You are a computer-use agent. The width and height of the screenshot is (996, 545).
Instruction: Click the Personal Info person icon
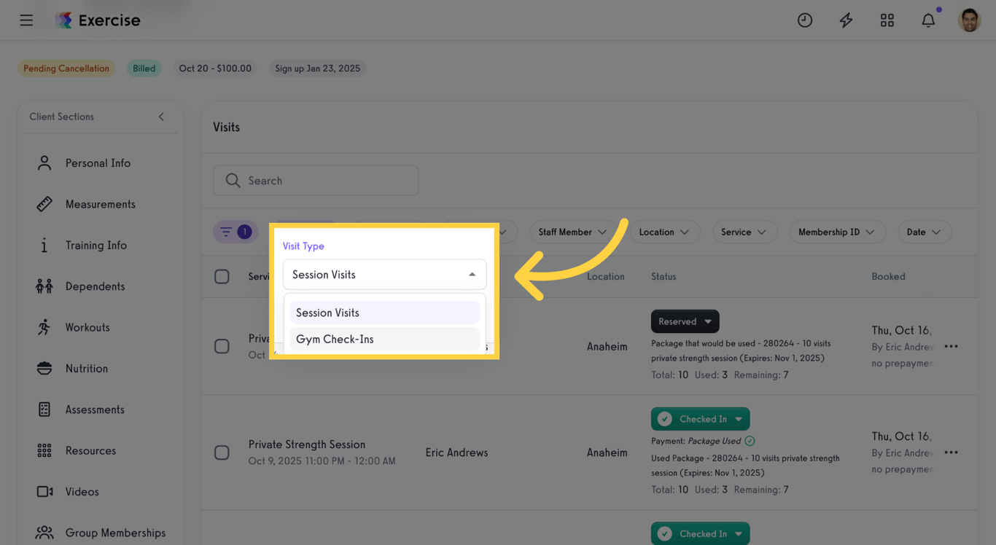pyautogui.click(x=44, y=163)
